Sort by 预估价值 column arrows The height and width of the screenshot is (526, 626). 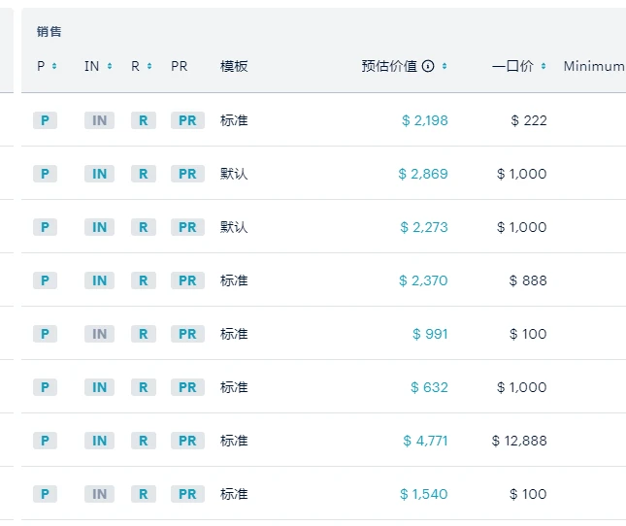pyautogui.click(x=445, y=66)
